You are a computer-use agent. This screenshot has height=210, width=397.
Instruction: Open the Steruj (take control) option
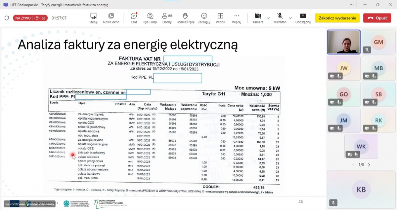[93, 18]
